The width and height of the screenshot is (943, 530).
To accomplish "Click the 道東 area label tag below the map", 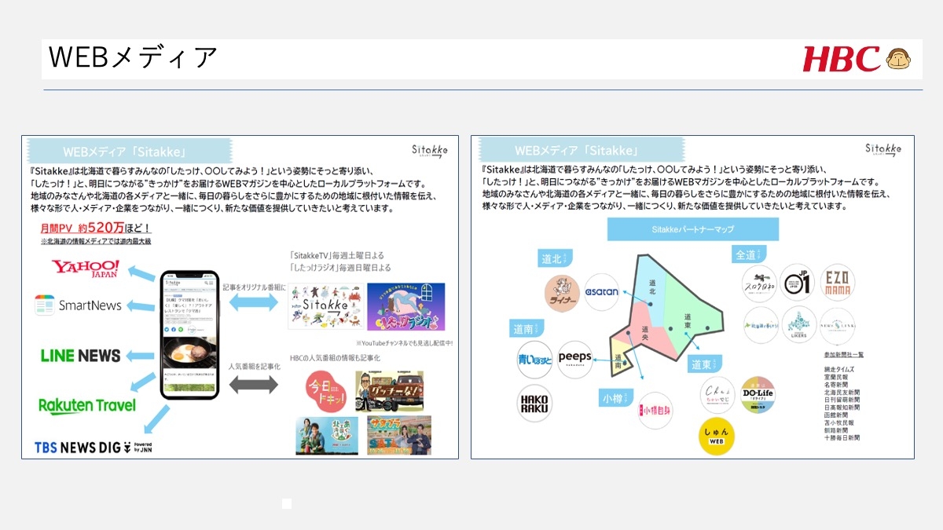I will [x=705, y=364].
